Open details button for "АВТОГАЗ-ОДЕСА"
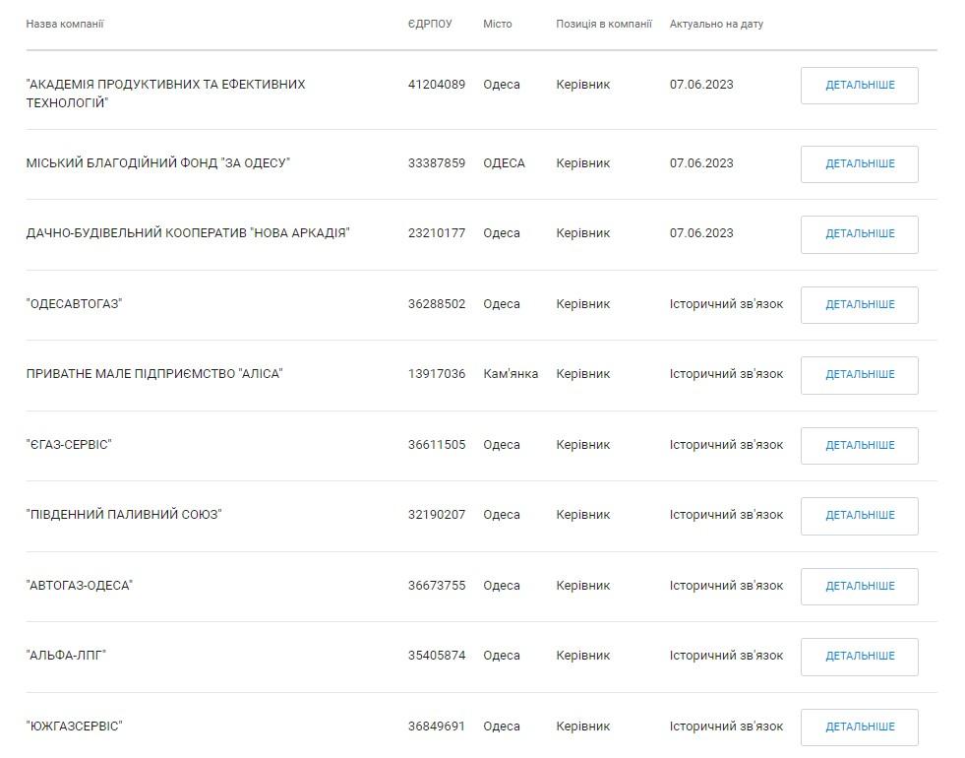 pos(859,587)
